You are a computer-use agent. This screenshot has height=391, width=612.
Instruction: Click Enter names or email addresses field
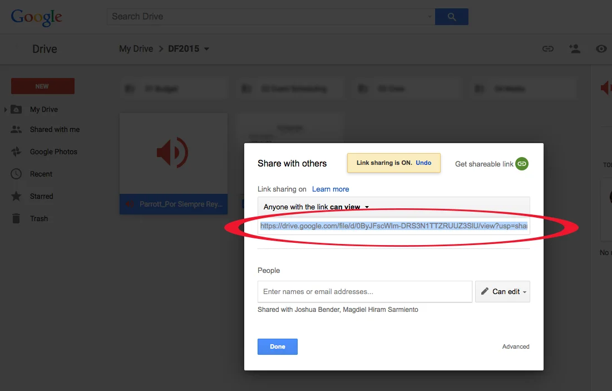click(x=365, y=291)
